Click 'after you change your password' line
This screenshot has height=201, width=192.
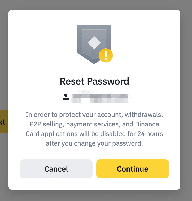click(x=94, y=143)
